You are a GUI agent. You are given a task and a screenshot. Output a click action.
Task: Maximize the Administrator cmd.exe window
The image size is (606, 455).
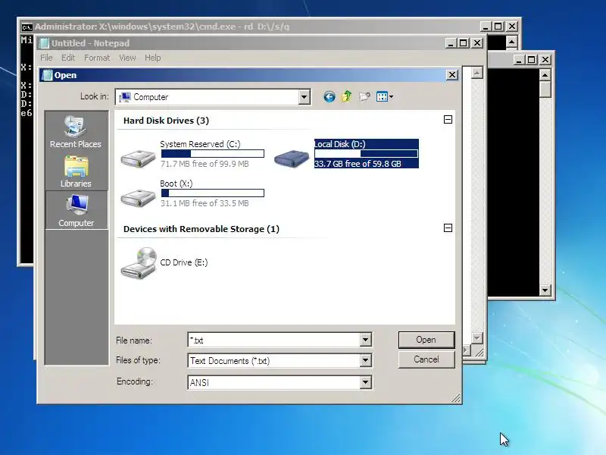pos(498,27)
